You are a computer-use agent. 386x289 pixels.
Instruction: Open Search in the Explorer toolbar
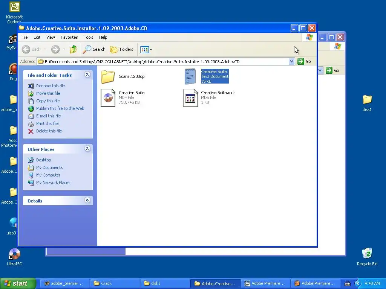click(x=94, y=49)
